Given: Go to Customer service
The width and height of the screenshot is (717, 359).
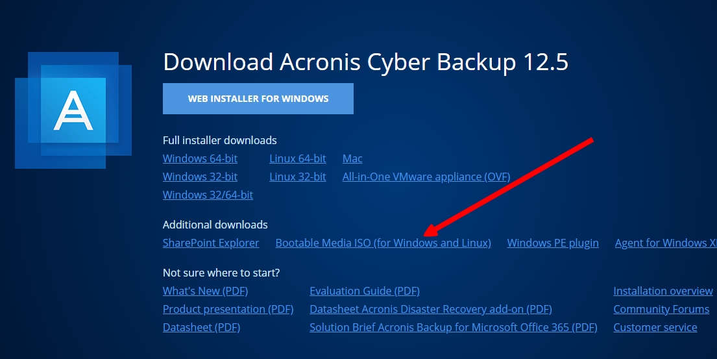Looking at the screenshot, I should pyautogui.click(x=655, y=327).
